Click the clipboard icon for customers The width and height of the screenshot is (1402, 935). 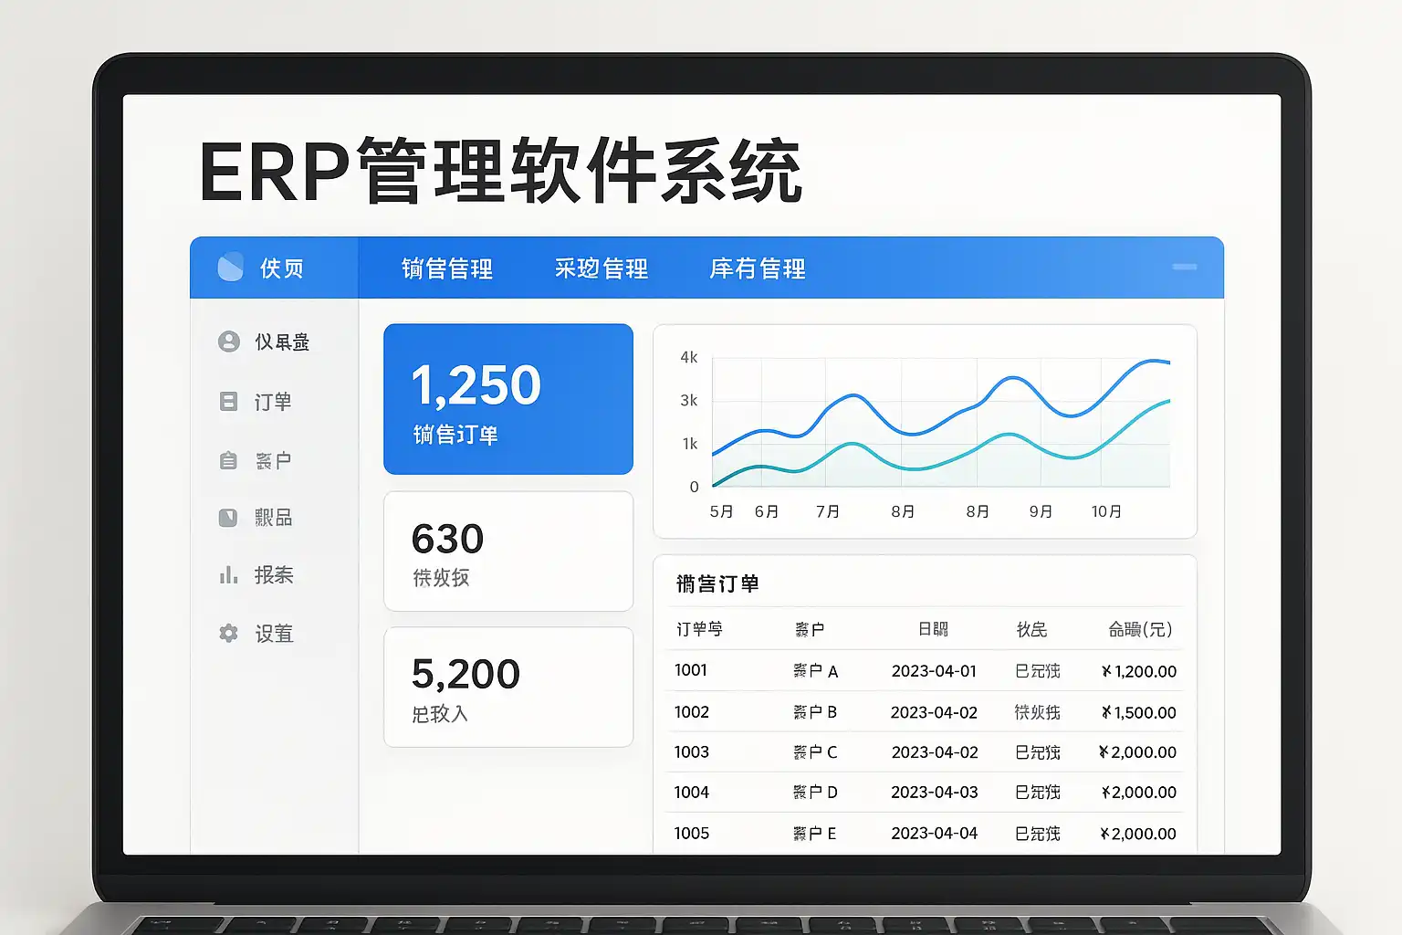(x=229, y=460)
